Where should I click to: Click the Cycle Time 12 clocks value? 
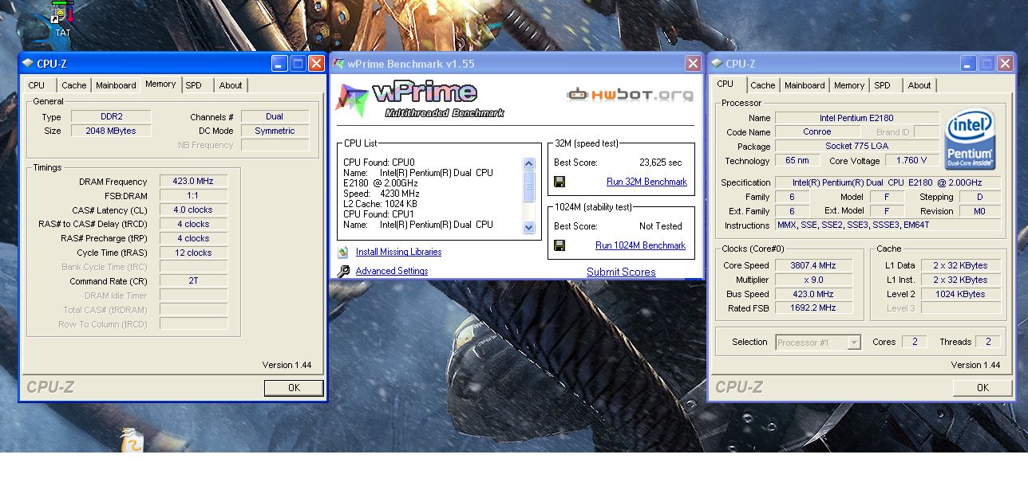[194, 253]
